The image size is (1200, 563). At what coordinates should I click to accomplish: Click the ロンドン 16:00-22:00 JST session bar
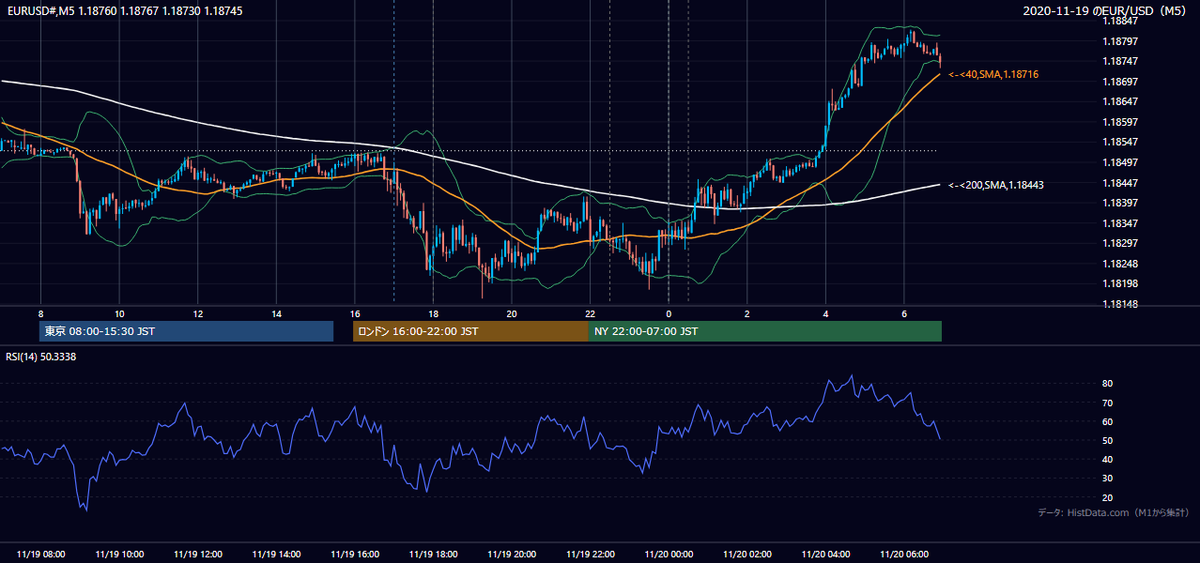pyautogui.click(x=470, y=331)
